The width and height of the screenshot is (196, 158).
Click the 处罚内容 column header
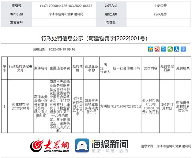[150, 68]
